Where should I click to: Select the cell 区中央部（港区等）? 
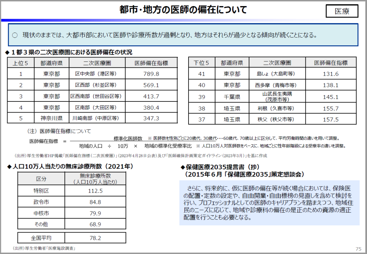click(x=97, y=74)
